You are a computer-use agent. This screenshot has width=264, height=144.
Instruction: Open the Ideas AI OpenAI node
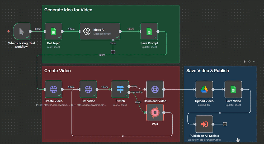100,32
